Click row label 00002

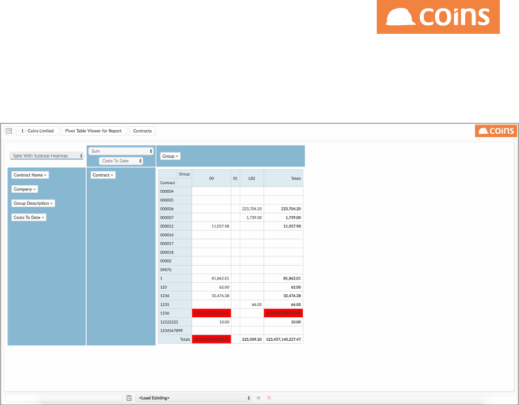(166, 261)
